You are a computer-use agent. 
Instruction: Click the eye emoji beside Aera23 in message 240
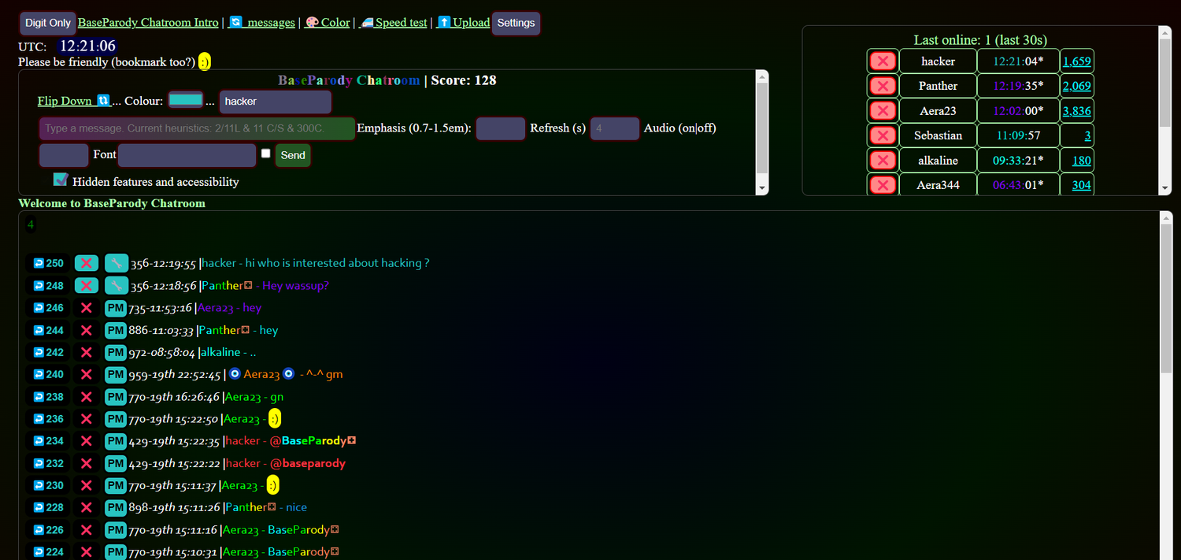coord(234,373)
